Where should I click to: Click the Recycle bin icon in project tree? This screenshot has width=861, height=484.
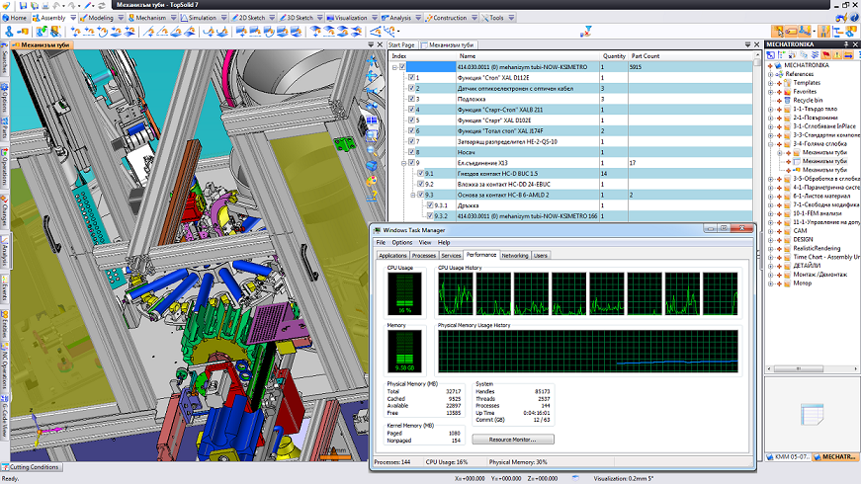[x=788, y=101]
